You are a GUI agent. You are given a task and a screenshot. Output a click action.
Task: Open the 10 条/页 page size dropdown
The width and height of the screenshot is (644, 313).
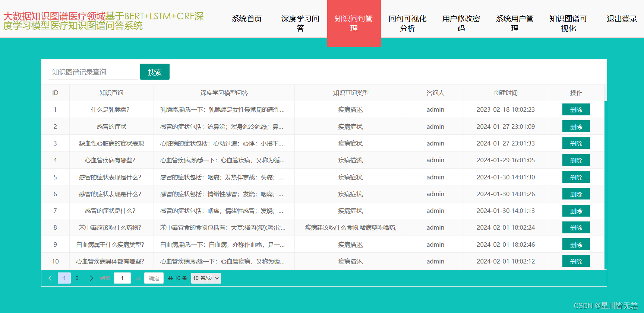206,278
